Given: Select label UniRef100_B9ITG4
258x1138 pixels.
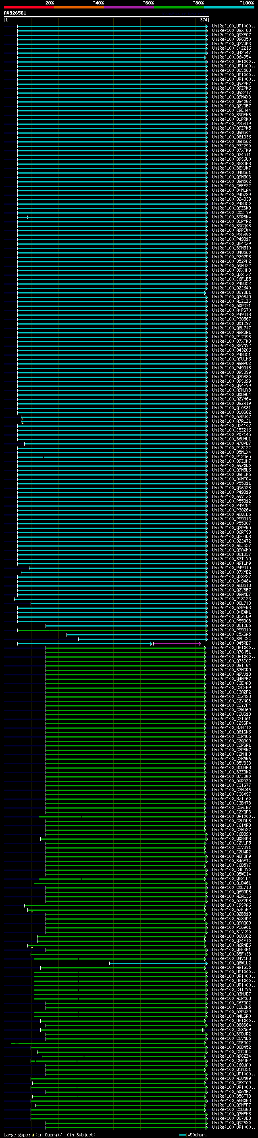Looking at the screenshot, I should tap(231, 665).
